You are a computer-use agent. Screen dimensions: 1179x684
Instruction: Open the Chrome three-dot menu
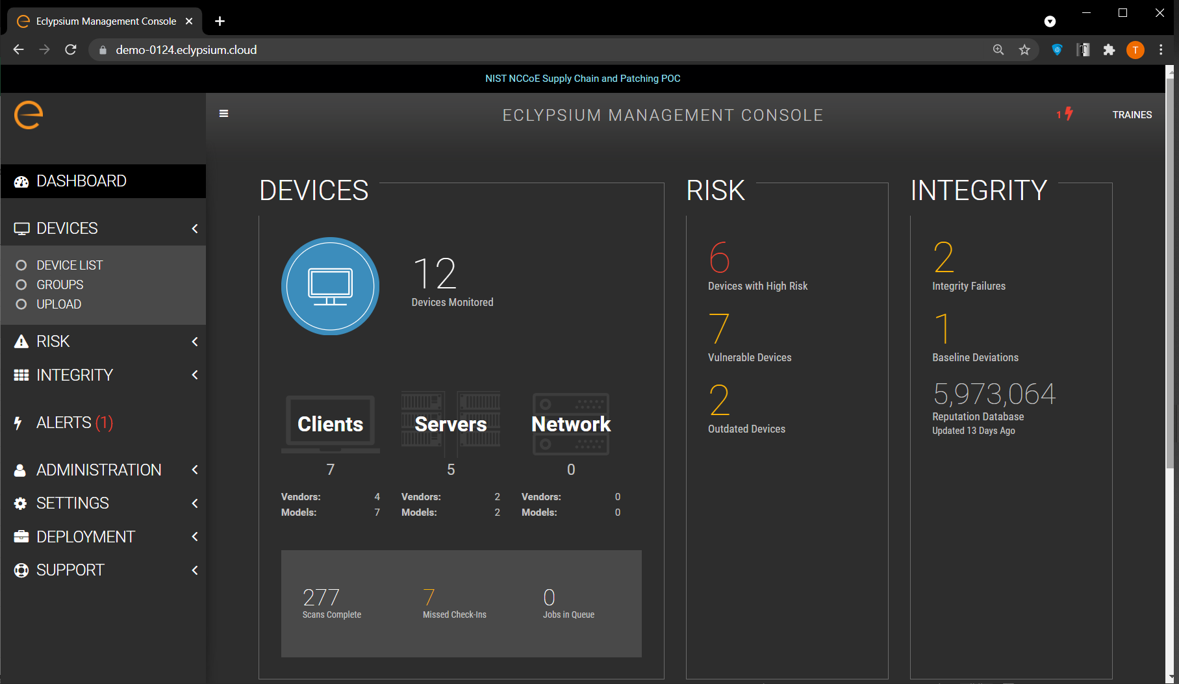point(1161,50)
